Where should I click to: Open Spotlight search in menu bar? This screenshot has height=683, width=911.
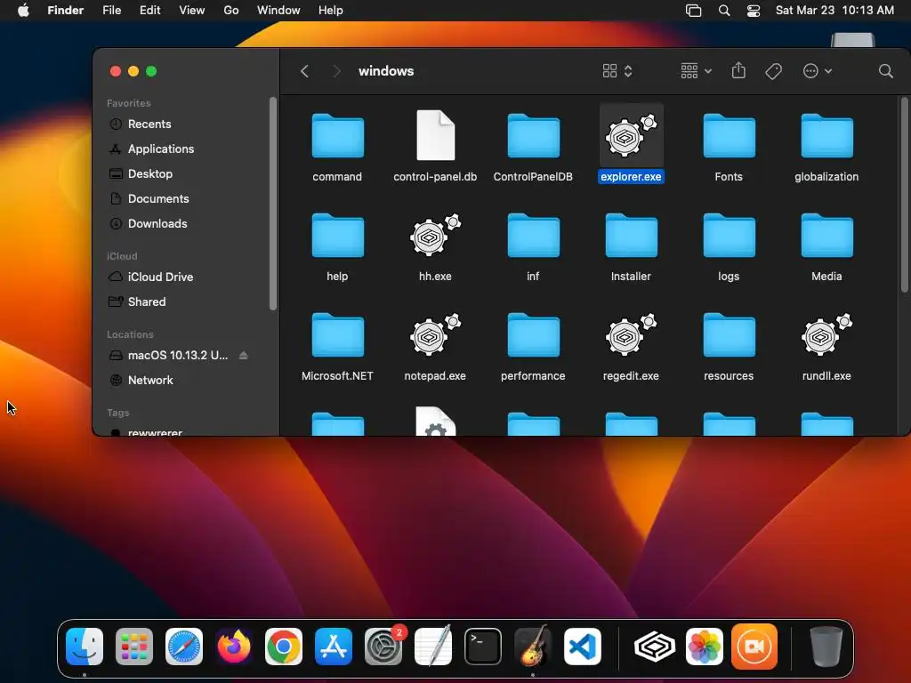point(724,11)
